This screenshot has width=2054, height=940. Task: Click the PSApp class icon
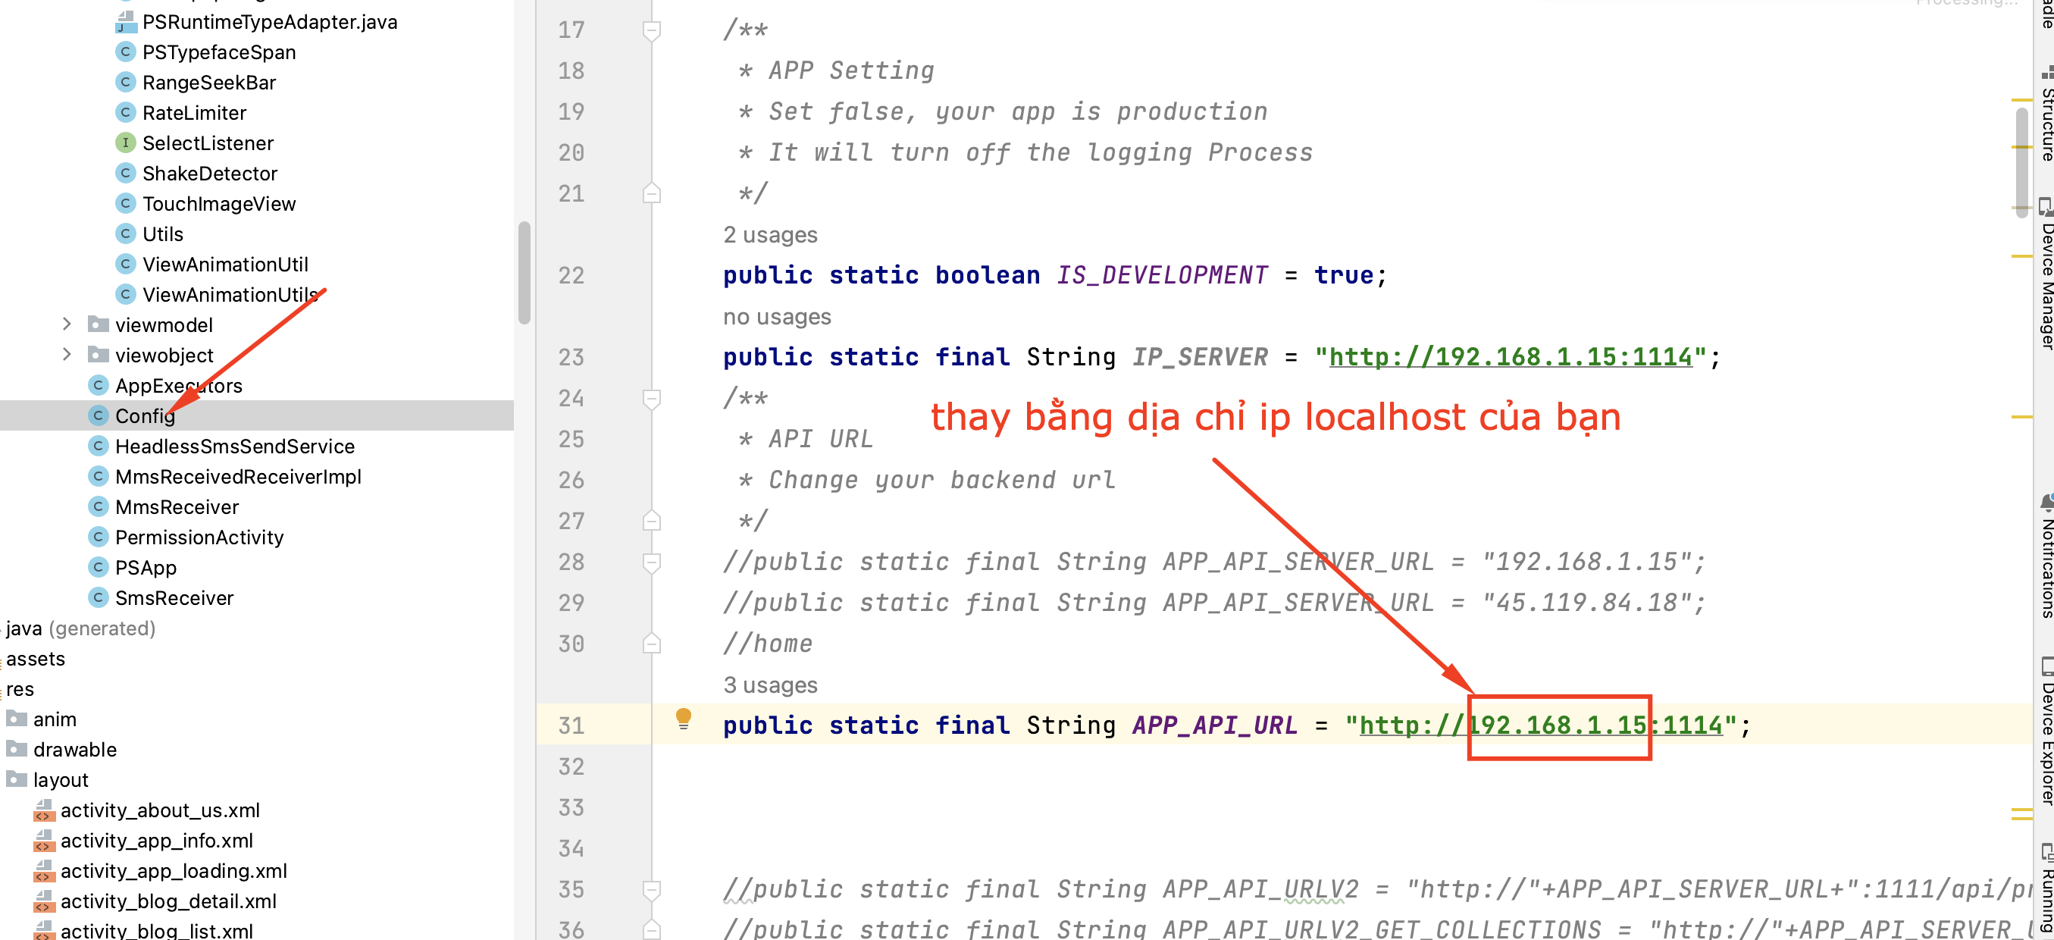(x=98, y=567)
